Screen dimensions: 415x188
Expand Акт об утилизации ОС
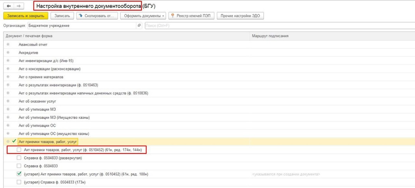coord(8,125)
